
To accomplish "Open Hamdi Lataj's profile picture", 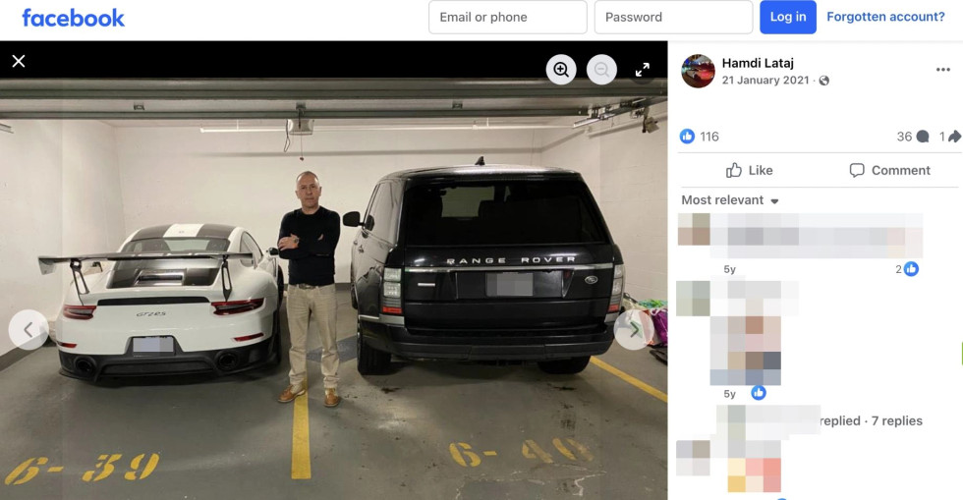I will (x=698, y=71).
